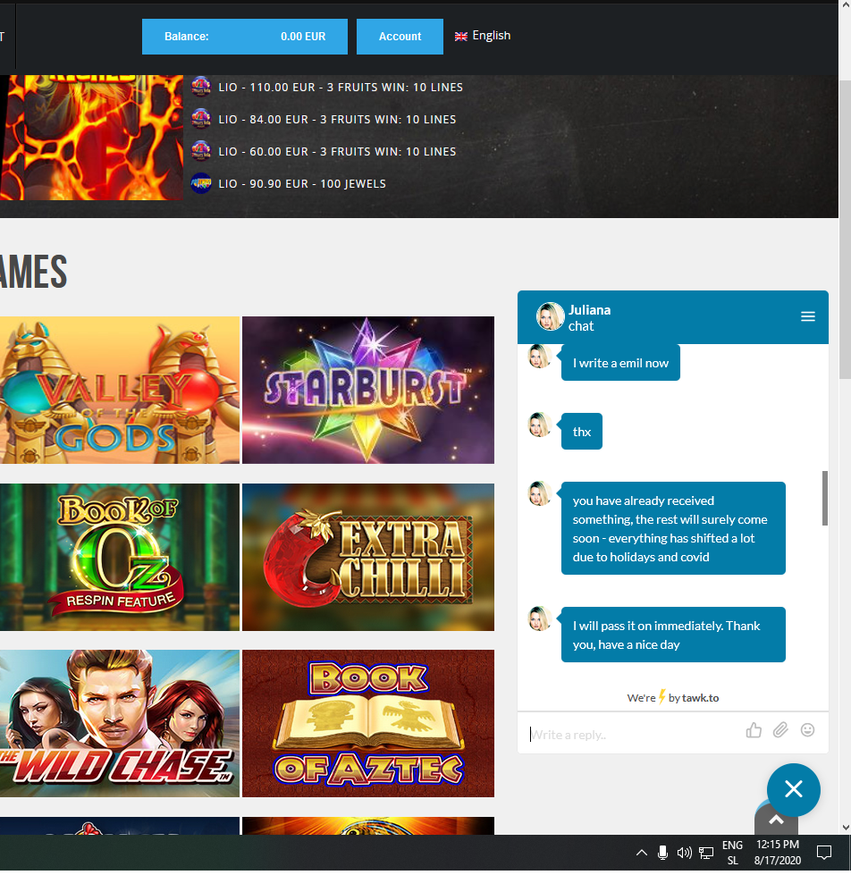
Task: Open the Book of Aztec game
Action: tap(367, 723)
